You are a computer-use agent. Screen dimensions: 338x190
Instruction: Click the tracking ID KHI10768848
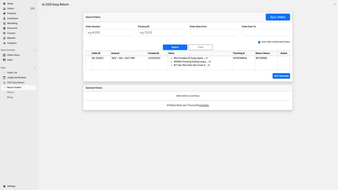[x=240, y=58]
